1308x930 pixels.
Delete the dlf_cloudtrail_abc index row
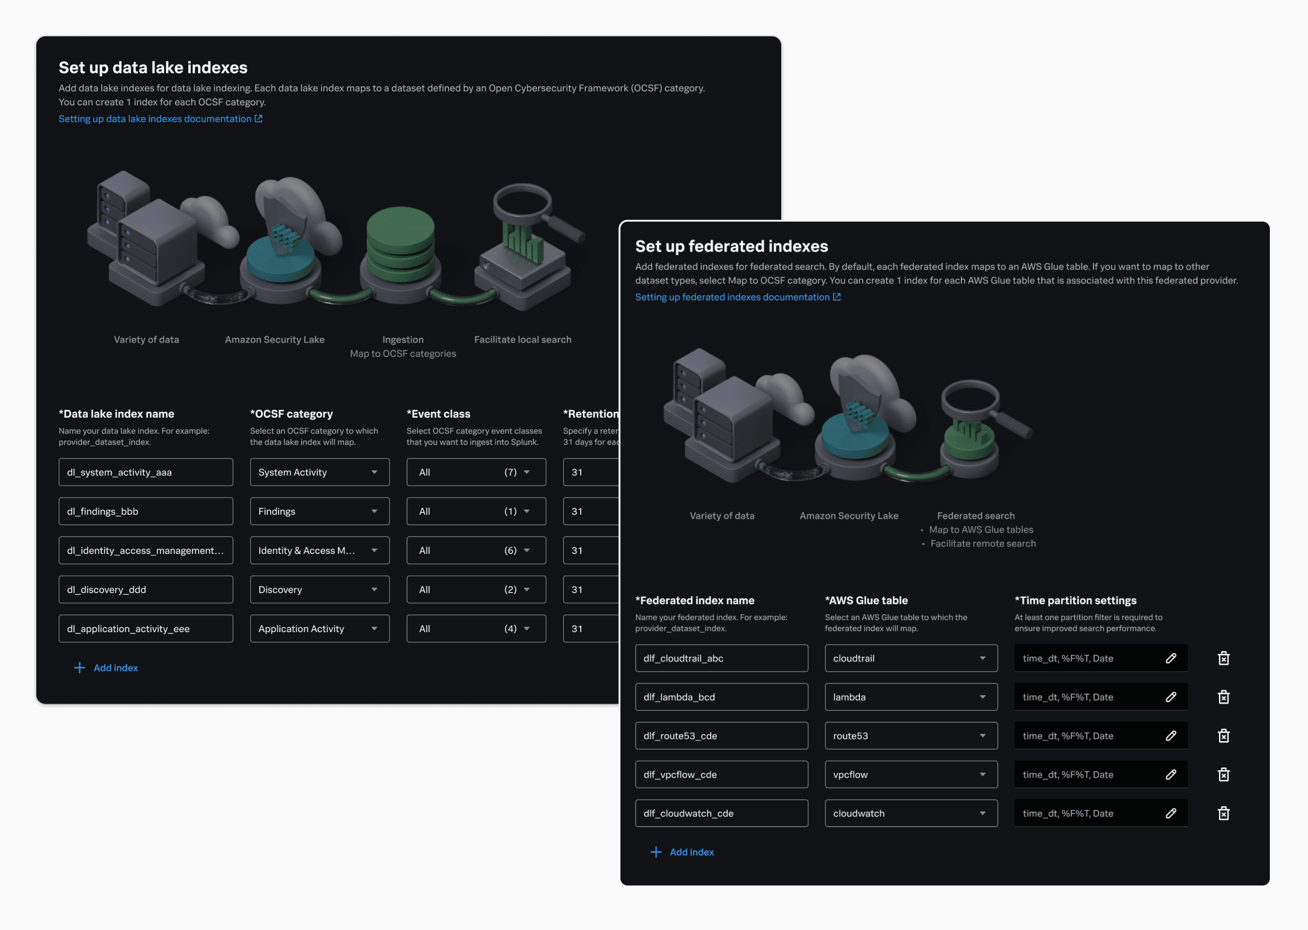pos(1223,658)
